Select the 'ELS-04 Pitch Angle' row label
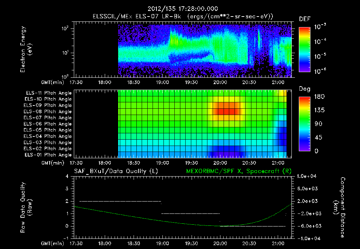 pyautogui.click(x=48, y=136)
